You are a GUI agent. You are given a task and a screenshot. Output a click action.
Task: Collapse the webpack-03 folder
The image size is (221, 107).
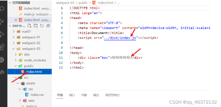(x=13, y=49)
